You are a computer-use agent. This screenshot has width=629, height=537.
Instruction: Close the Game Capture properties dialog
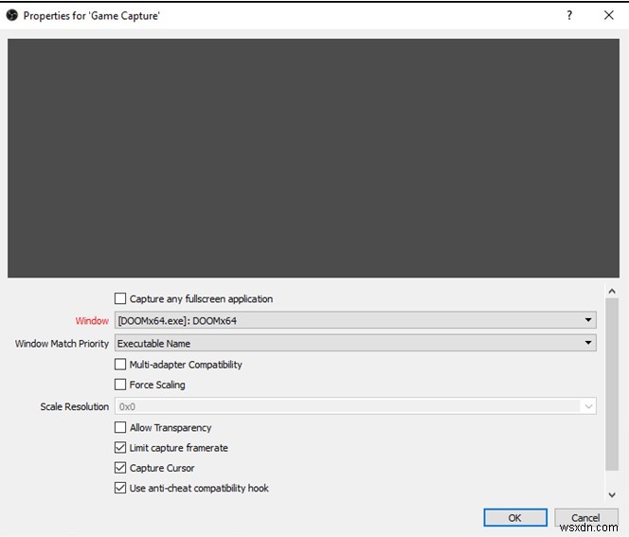pyautogui.click(x=608, y=15)
